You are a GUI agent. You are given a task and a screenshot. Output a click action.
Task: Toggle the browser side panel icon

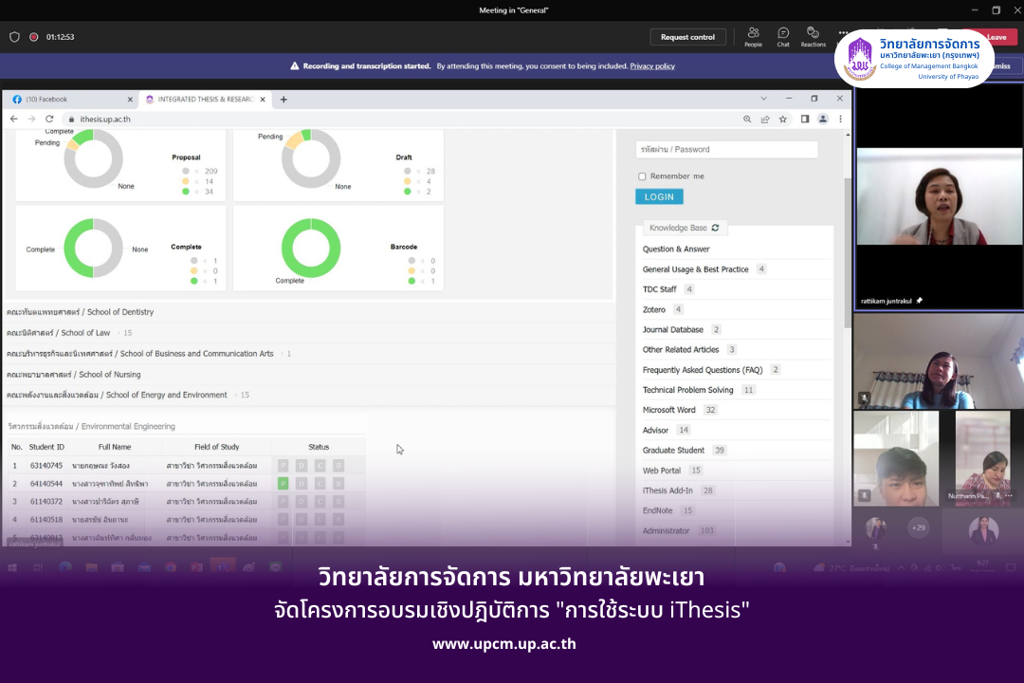[x=805, y=119]
